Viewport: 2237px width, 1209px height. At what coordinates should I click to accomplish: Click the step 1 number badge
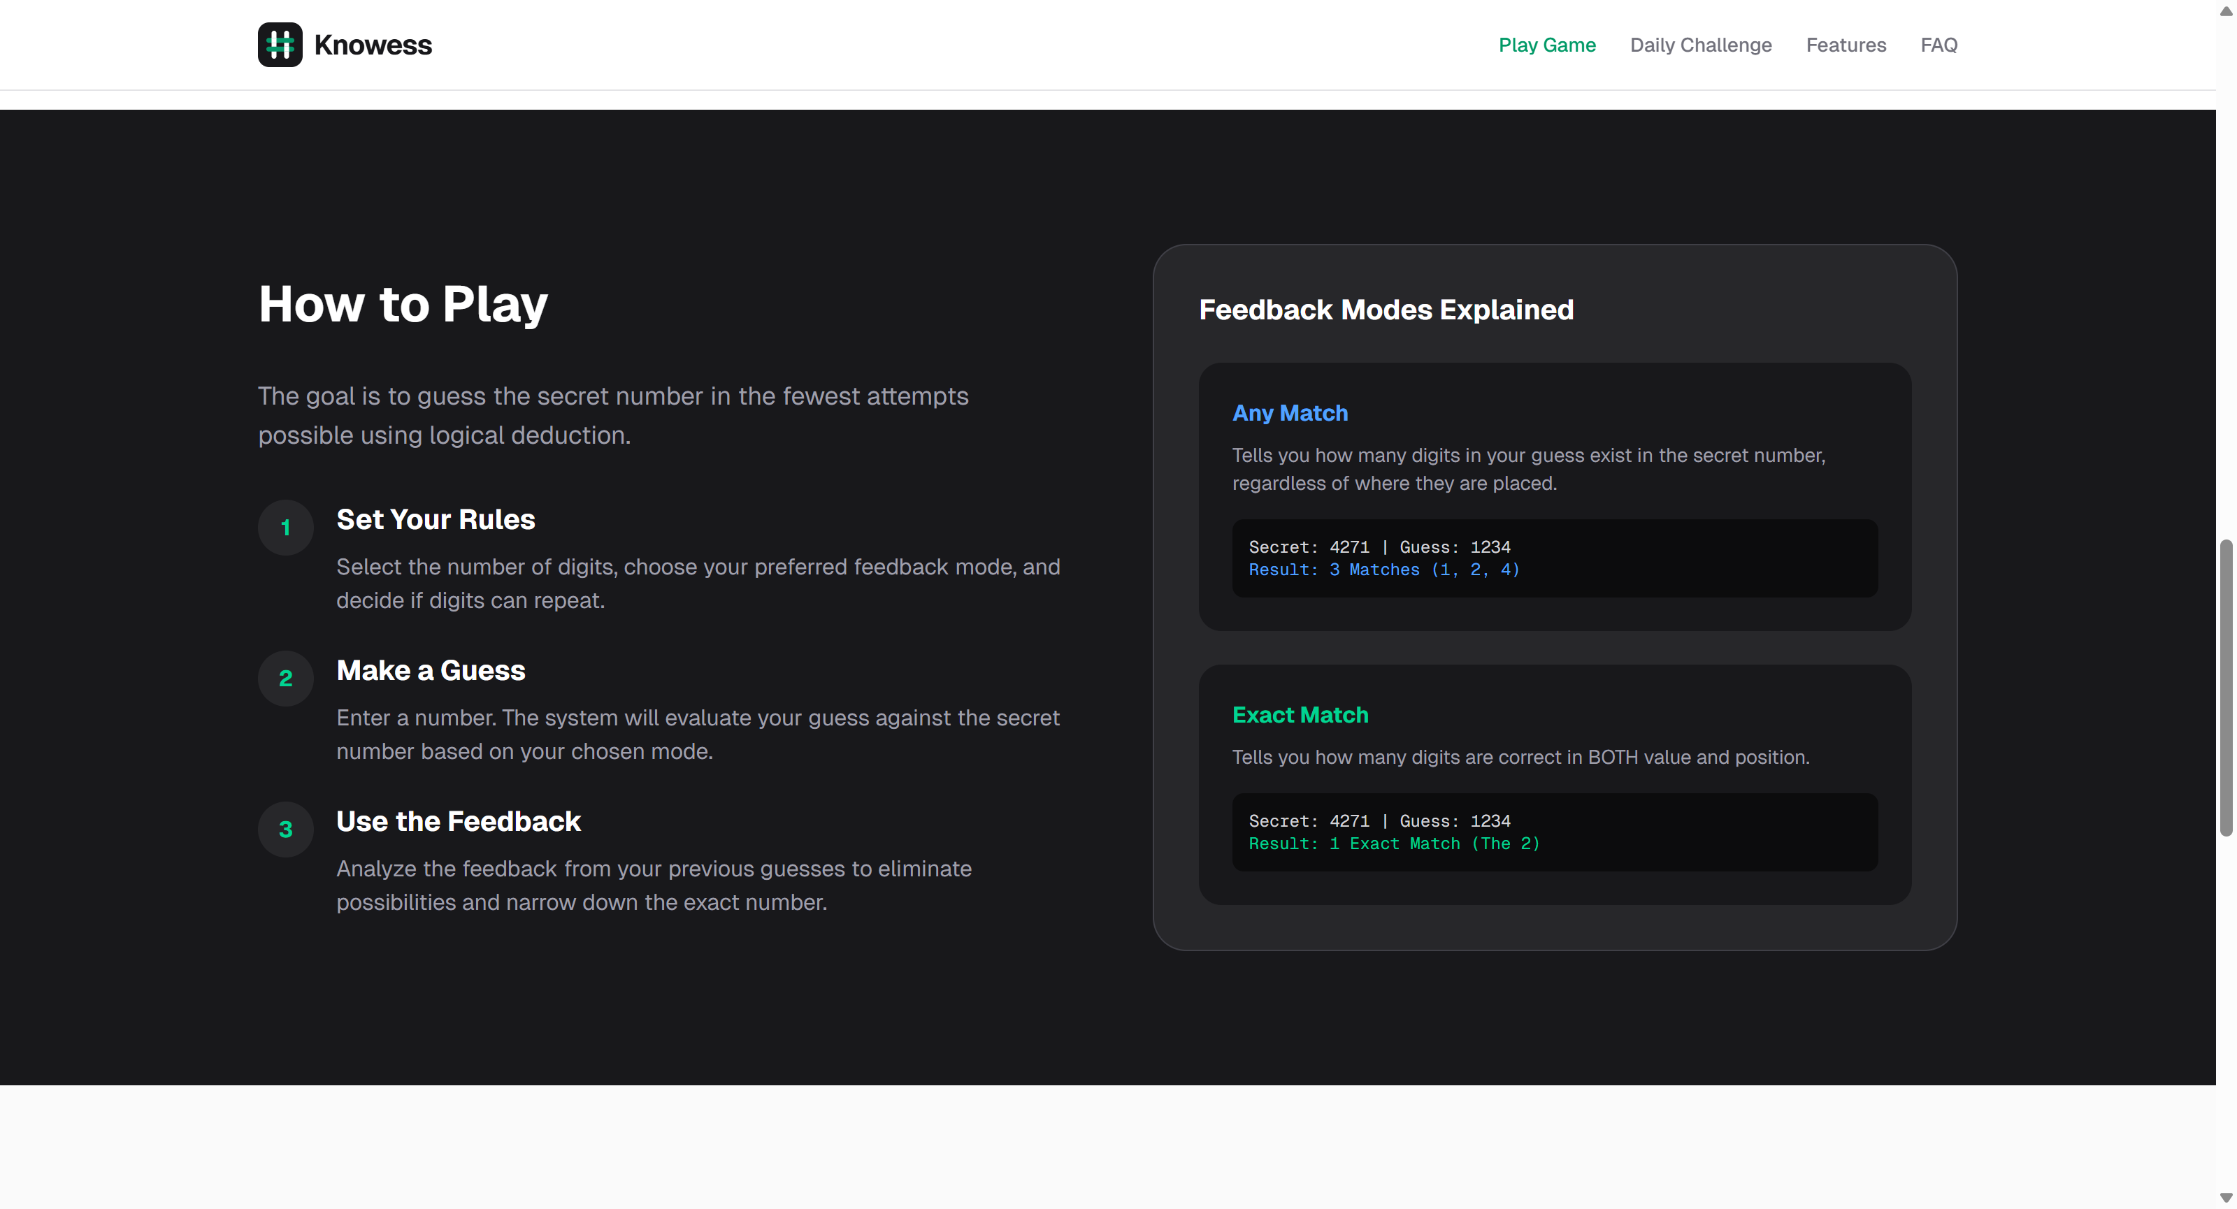[x=286, y=528]
